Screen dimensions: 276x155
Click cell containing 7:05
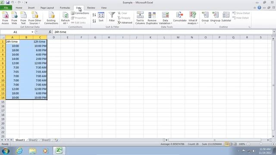click(x=13, y=72)
